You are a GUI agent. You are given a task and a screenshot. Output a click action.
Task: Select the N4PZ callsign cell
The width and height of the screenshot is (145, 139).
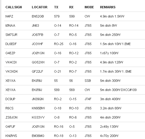point(9,16)
